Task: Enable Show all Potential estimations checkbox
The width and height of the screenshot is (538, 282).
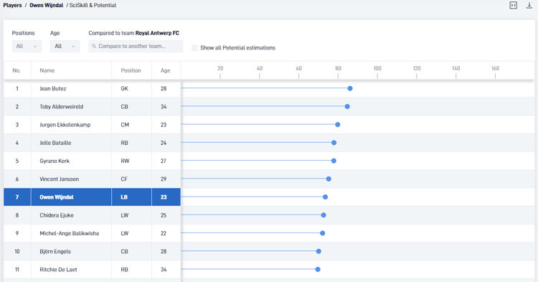Action: pos(194,47)
